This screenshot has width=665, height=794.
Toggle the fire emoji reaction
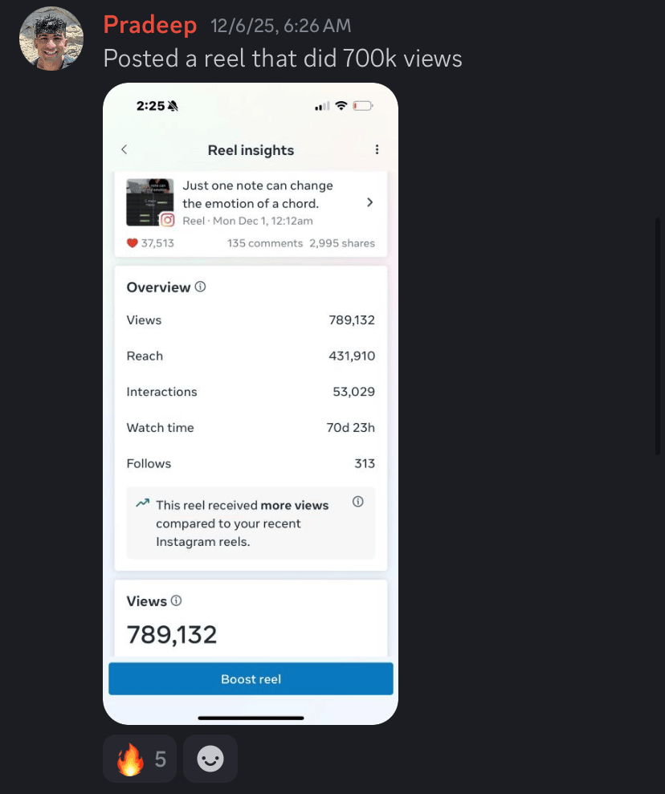(x=139, y=758)
